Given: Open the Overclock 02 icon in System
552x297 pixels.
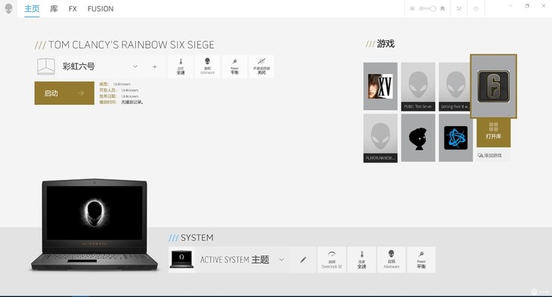Looking at the screenshot, I should (x=332, y=260).
